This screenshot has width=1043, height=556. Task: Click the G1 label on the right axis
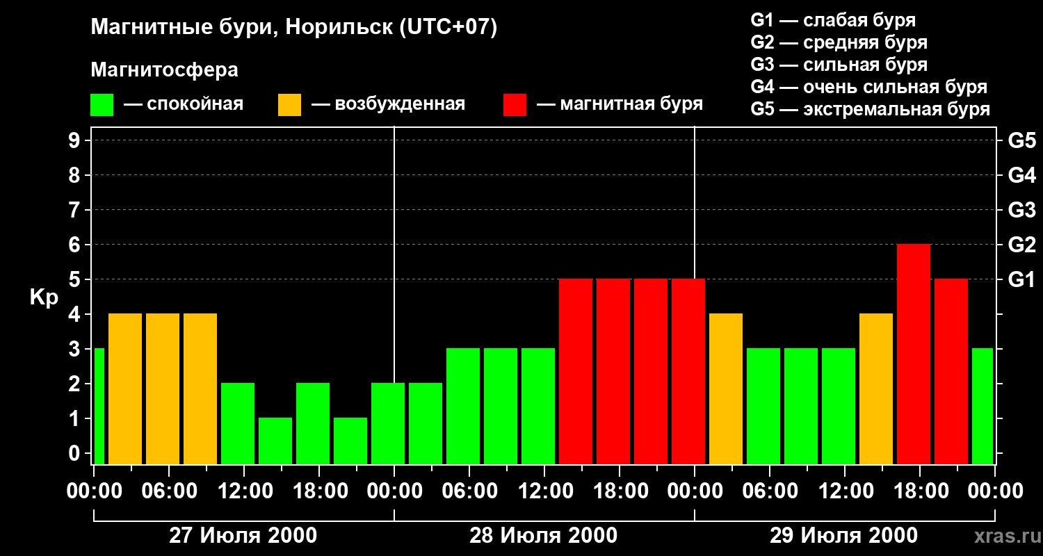tap(1021, 279)
